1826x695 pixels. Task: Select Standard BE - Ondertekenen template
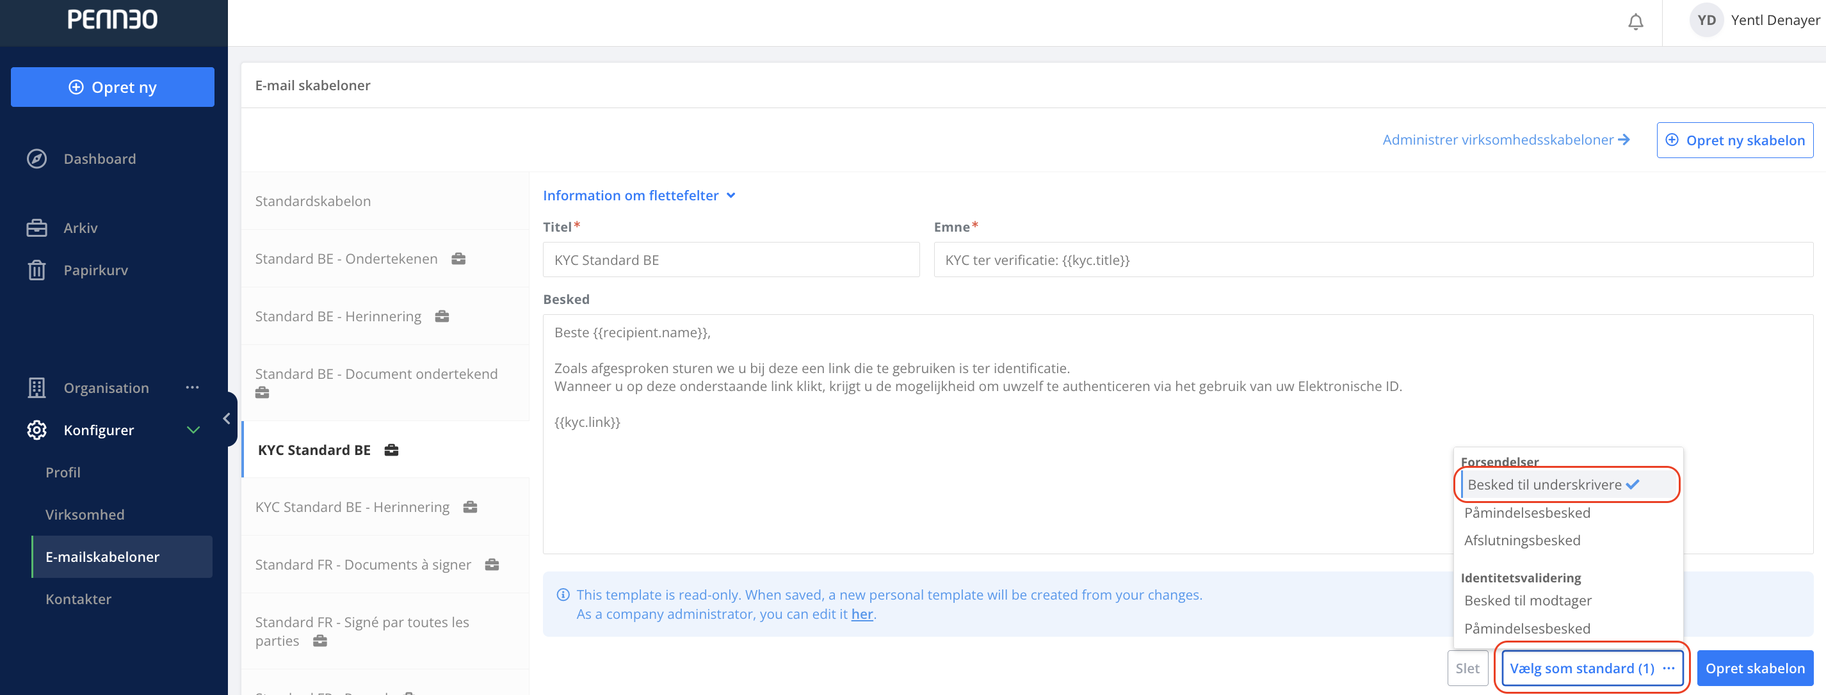tap(385, 259)
